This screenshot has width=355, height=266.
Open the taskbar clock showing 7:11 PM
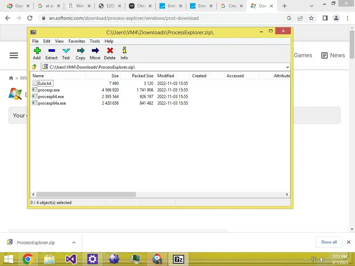click(x=340, y=259)
